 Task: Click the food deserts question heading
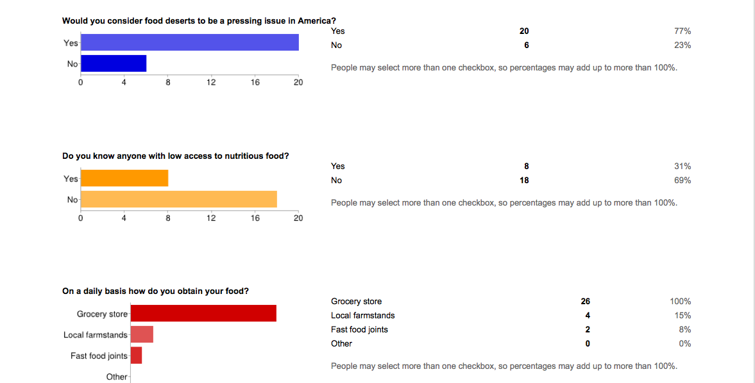199,20
